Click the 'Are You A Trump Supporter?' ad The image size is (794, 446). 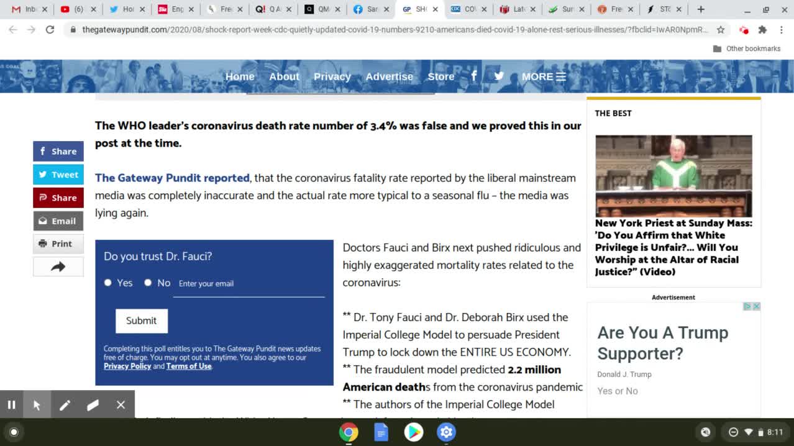[663, 343]
